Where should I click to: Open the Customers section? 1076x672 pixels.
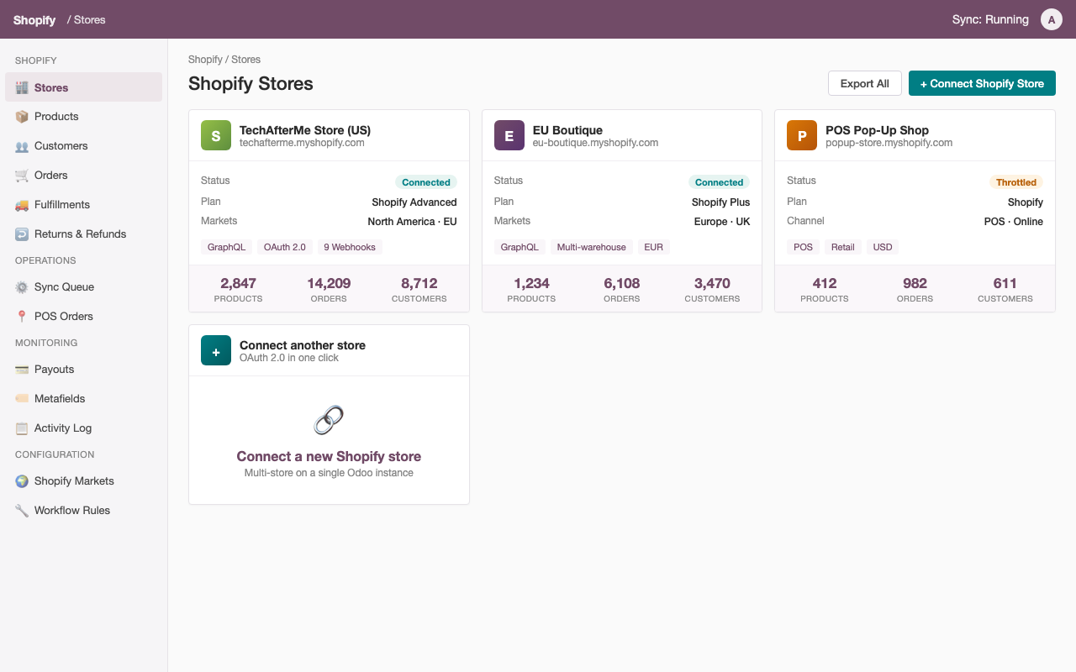click(83, 146)
